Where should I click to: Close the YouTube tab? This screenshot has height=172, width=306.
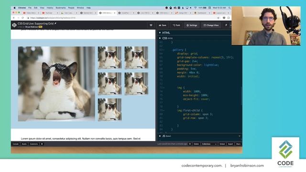pos(57,13)
